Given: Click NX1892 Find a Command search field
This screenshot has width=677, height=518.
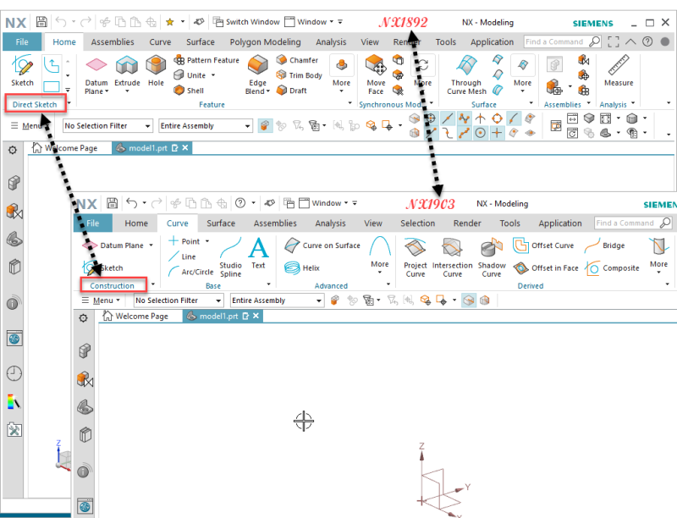Looking at the screenshot, I should pyautogui.click(x=562, y=41).
